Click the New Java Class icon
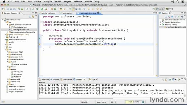 tap(55, 9)
